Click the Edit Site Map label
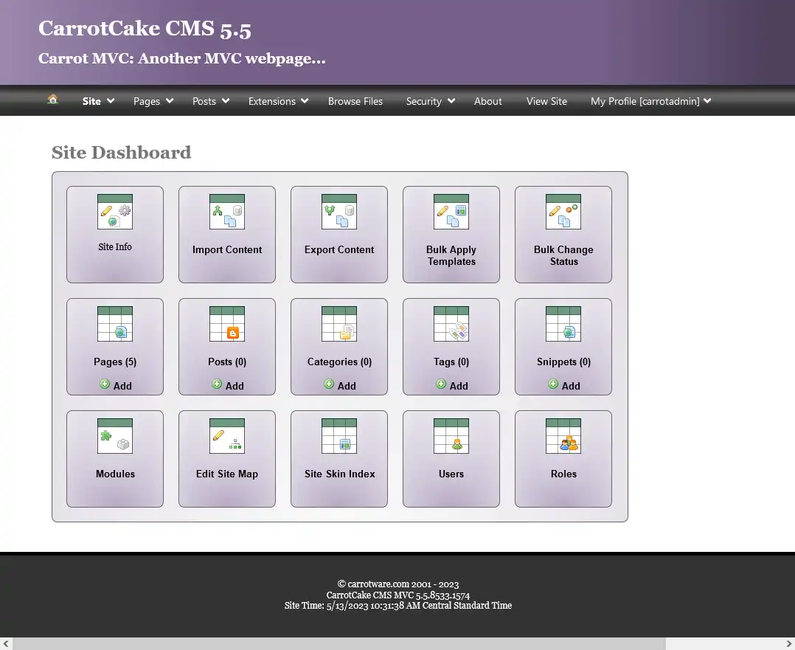This screenshot has width=795, height=650. (x=227, y=474)
